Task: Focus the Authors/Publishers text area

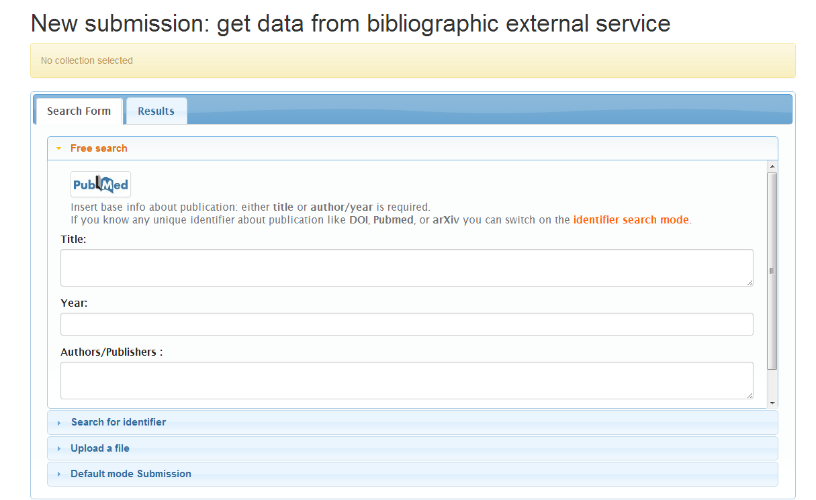Action: point(406,381)
